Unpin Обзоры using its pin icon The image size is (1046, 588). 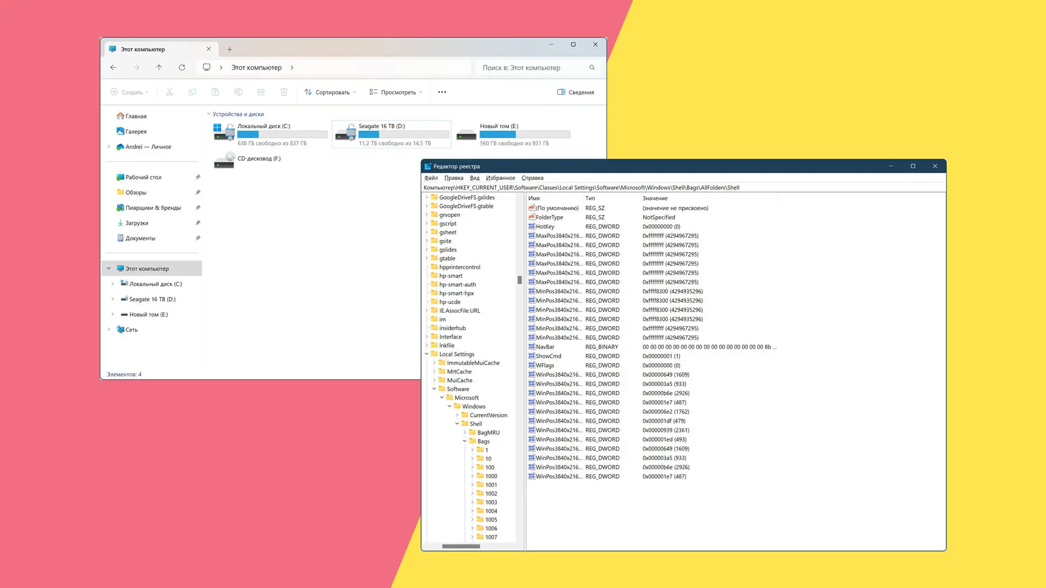(198, 192)
